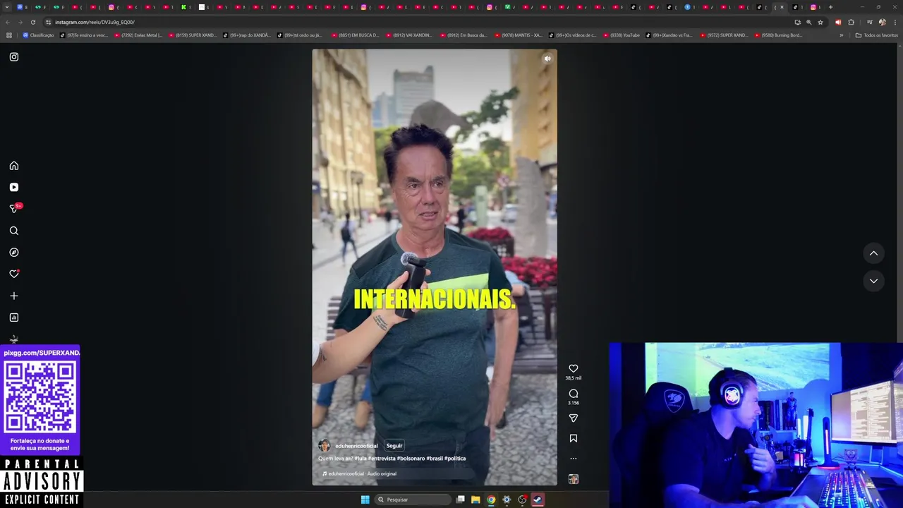Close the active browser tab
Image resolution: width=903 pixels, height=508 pixels.
782,7
